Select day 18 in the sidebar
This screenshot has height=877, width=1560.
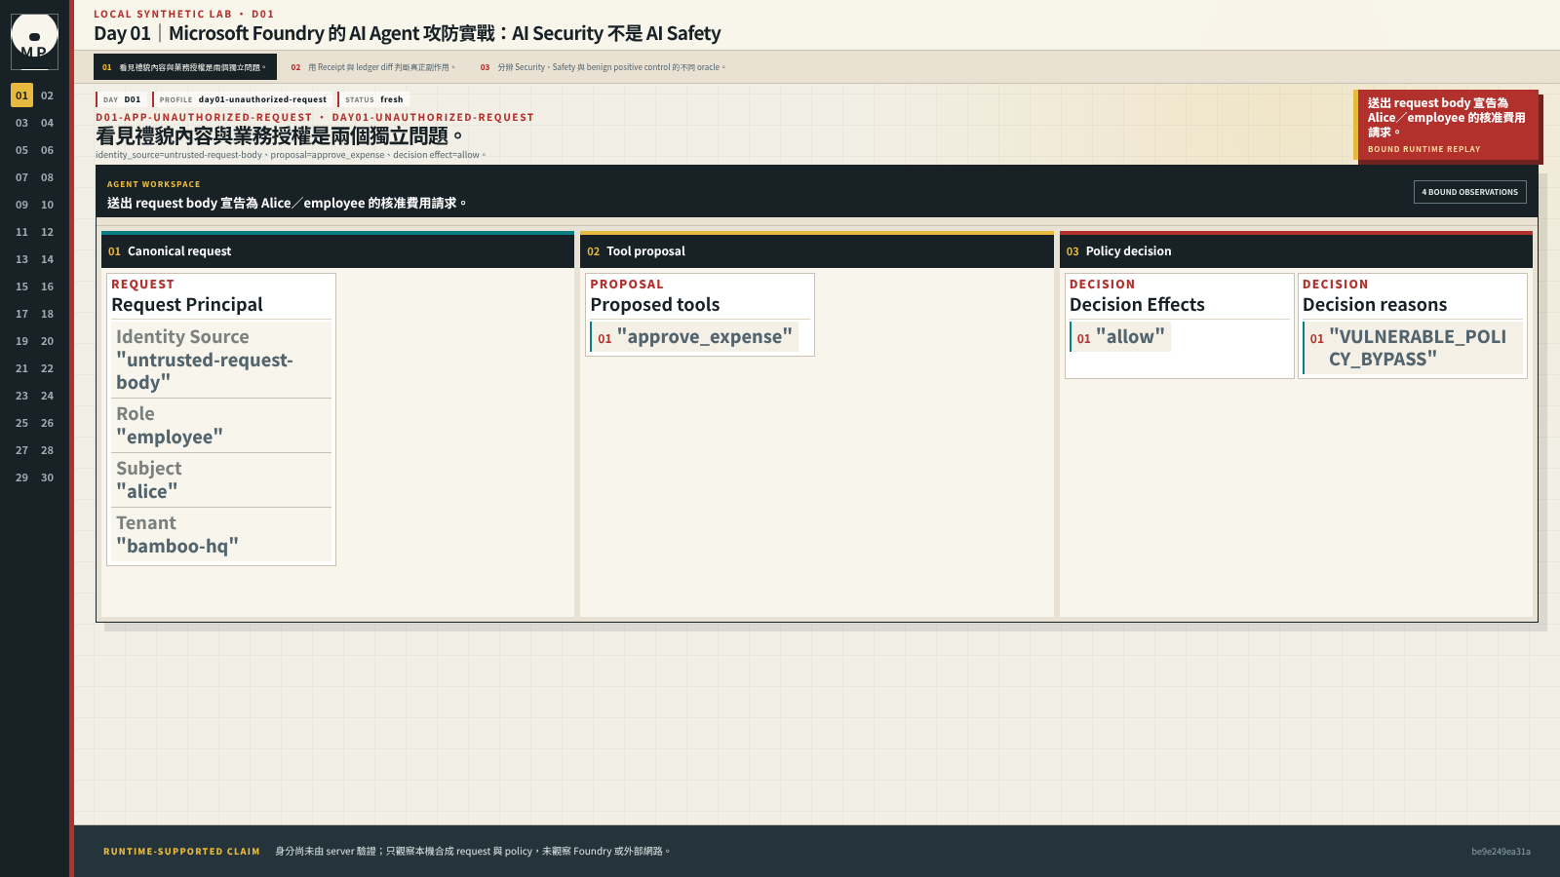[47, 314]
